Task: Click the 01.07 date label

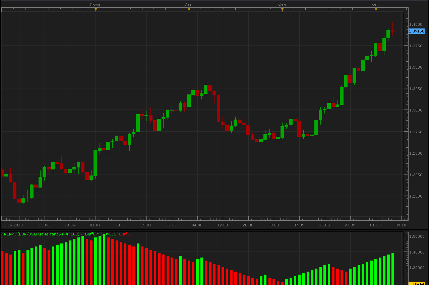Action: [95, 225]
